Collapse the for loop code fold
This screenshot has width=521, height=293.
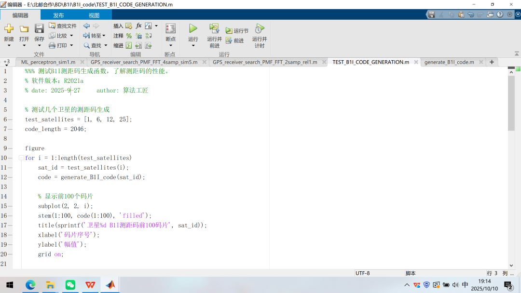pos(21,158)
